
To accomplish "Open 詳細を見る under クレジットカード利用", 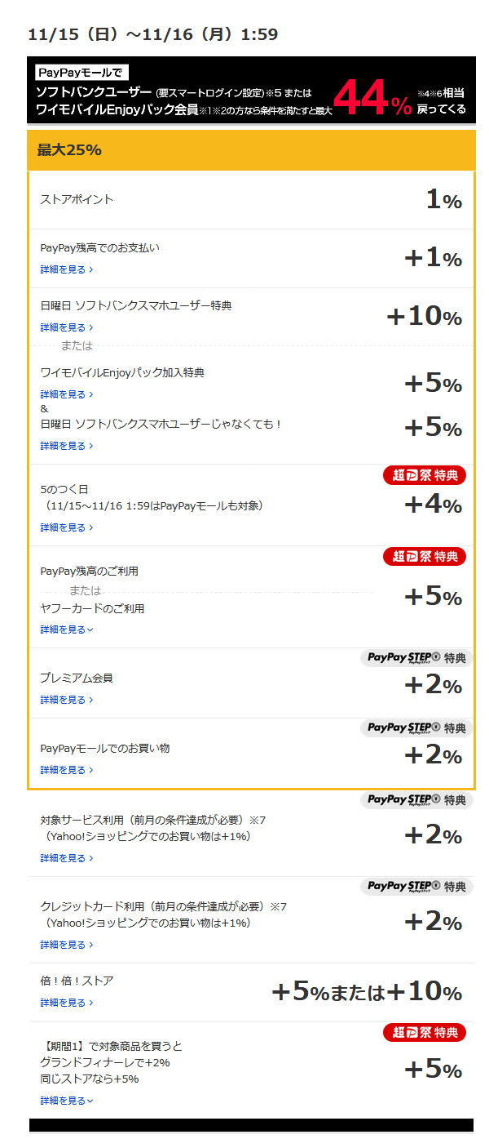I will (67, 945).
